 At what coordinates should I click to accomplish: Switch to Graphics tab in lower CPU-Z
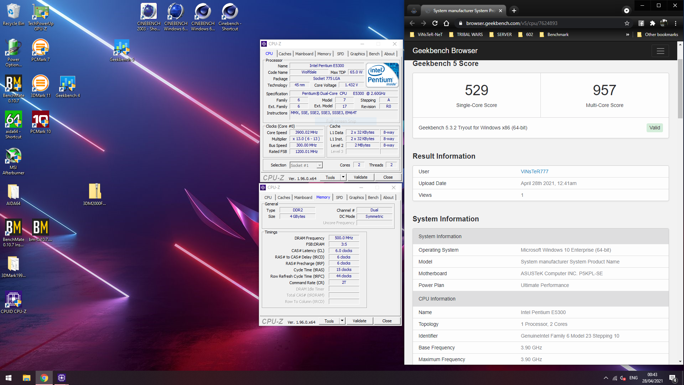point(357,197)
